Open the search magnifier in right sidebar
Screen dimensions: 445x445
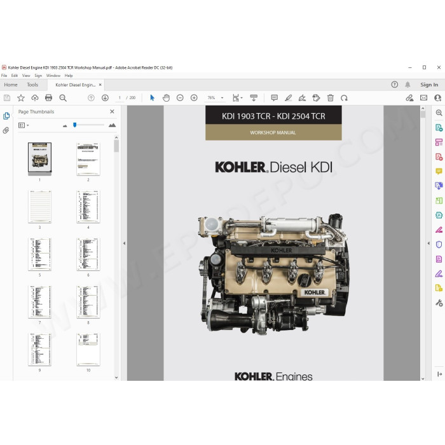pos(439,113)
